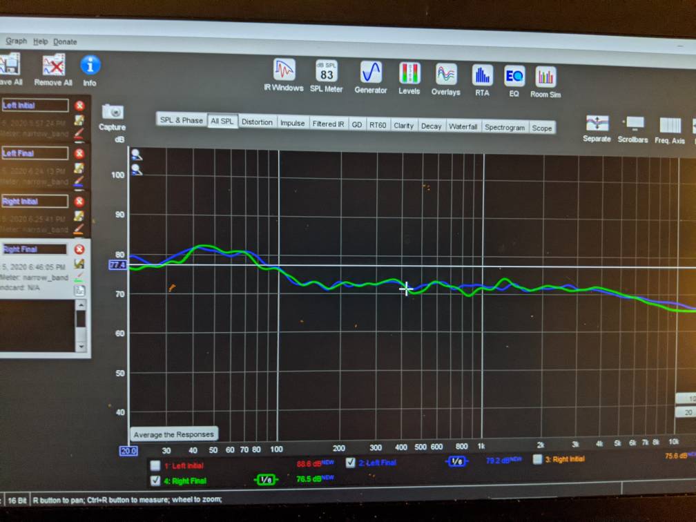Open the RT60 tab

378,125
